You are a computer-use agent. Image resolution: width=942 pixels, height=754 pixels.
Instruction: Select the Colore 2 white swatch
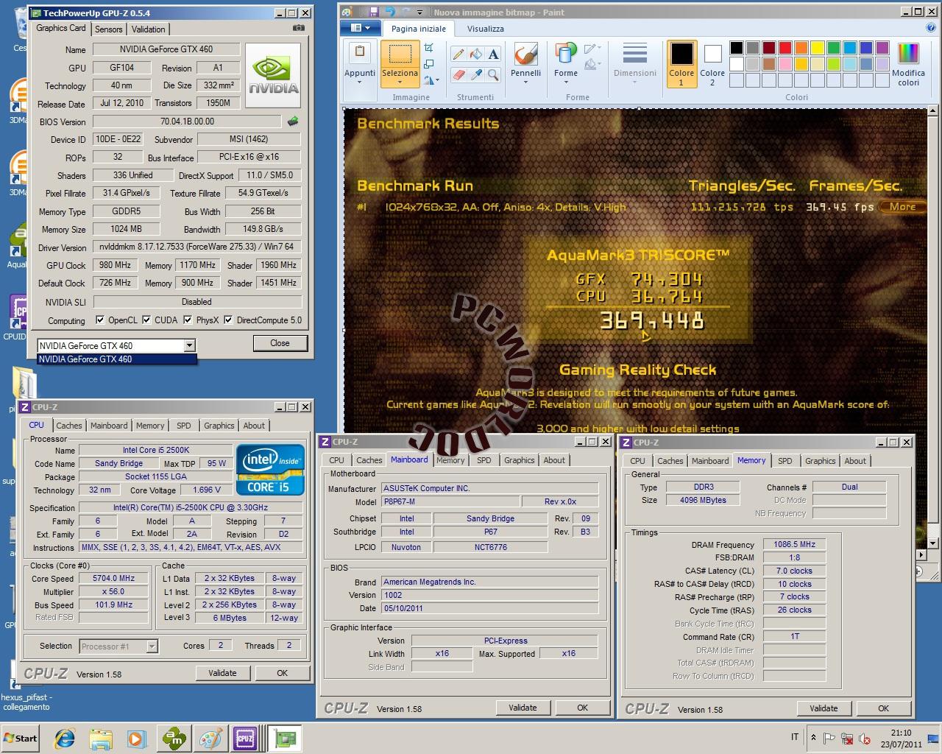click(712, 64)
